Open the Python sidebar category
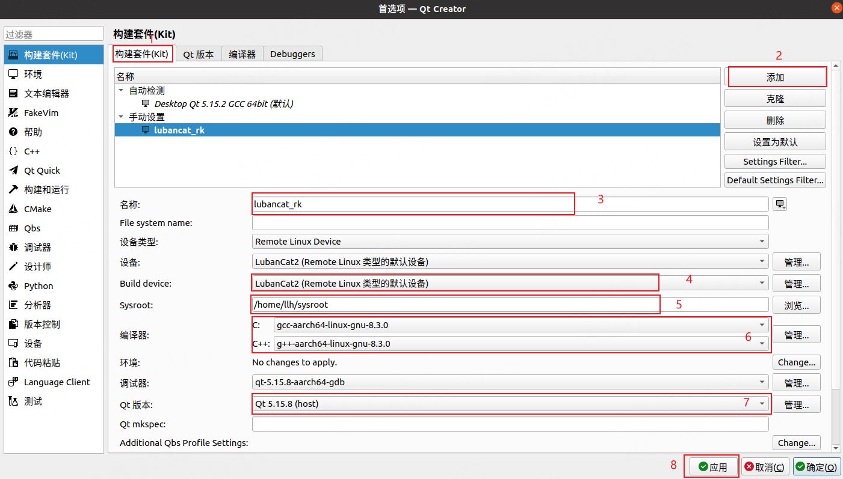Viewport: 843px width, 479px height. pos(54,286)
